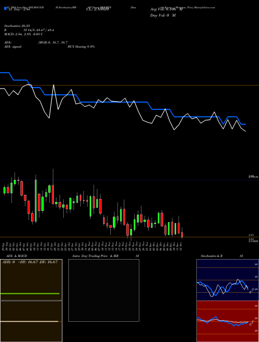Click the last red candlestick on 12 Dec

[182, 235]
